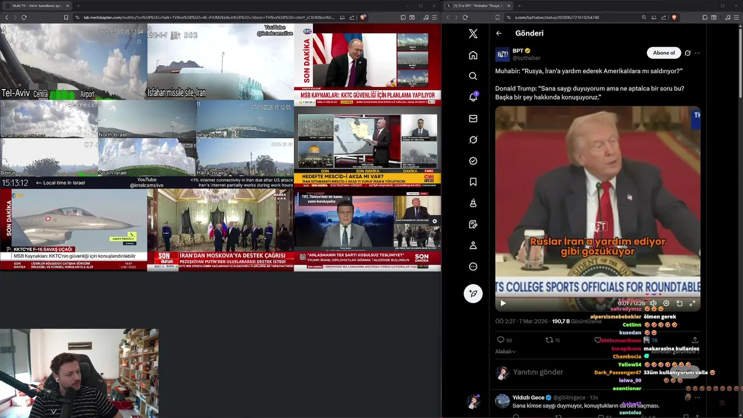Open X logo home in sidebar

point(473,34)
